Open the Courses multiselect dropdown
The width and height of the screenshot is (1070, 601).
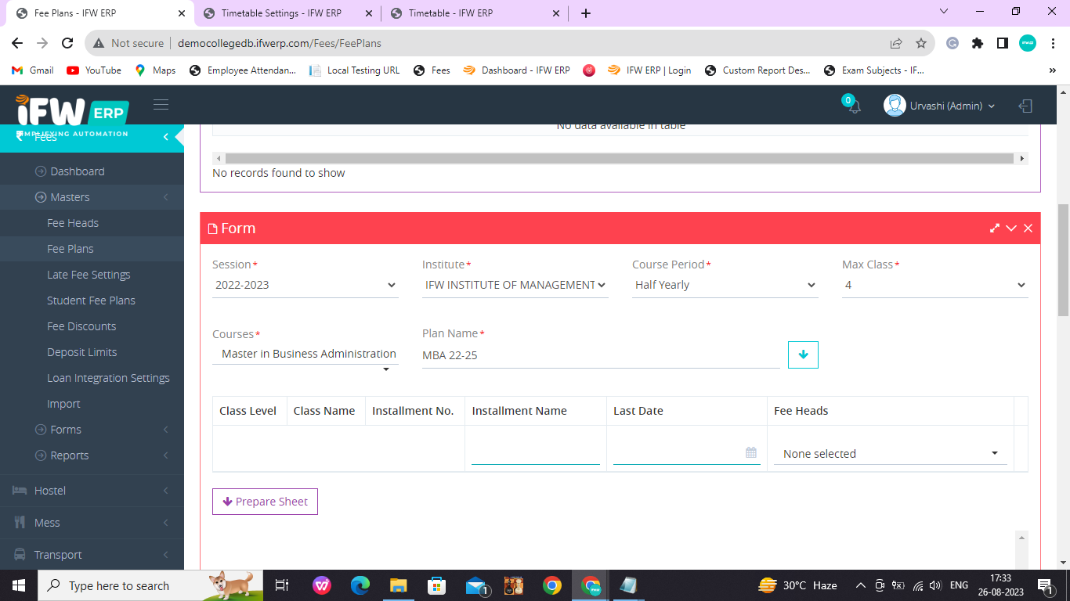click(x=305, y=354)
